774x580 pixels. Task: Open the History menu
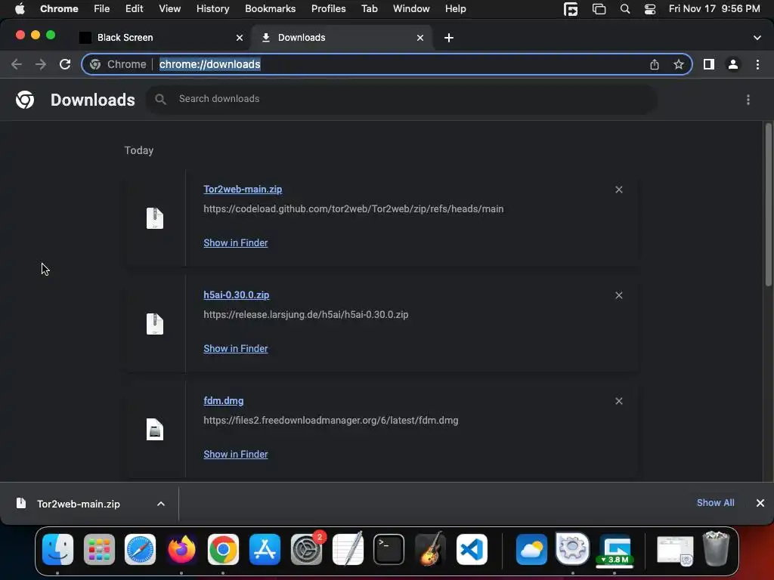(212, 9)
